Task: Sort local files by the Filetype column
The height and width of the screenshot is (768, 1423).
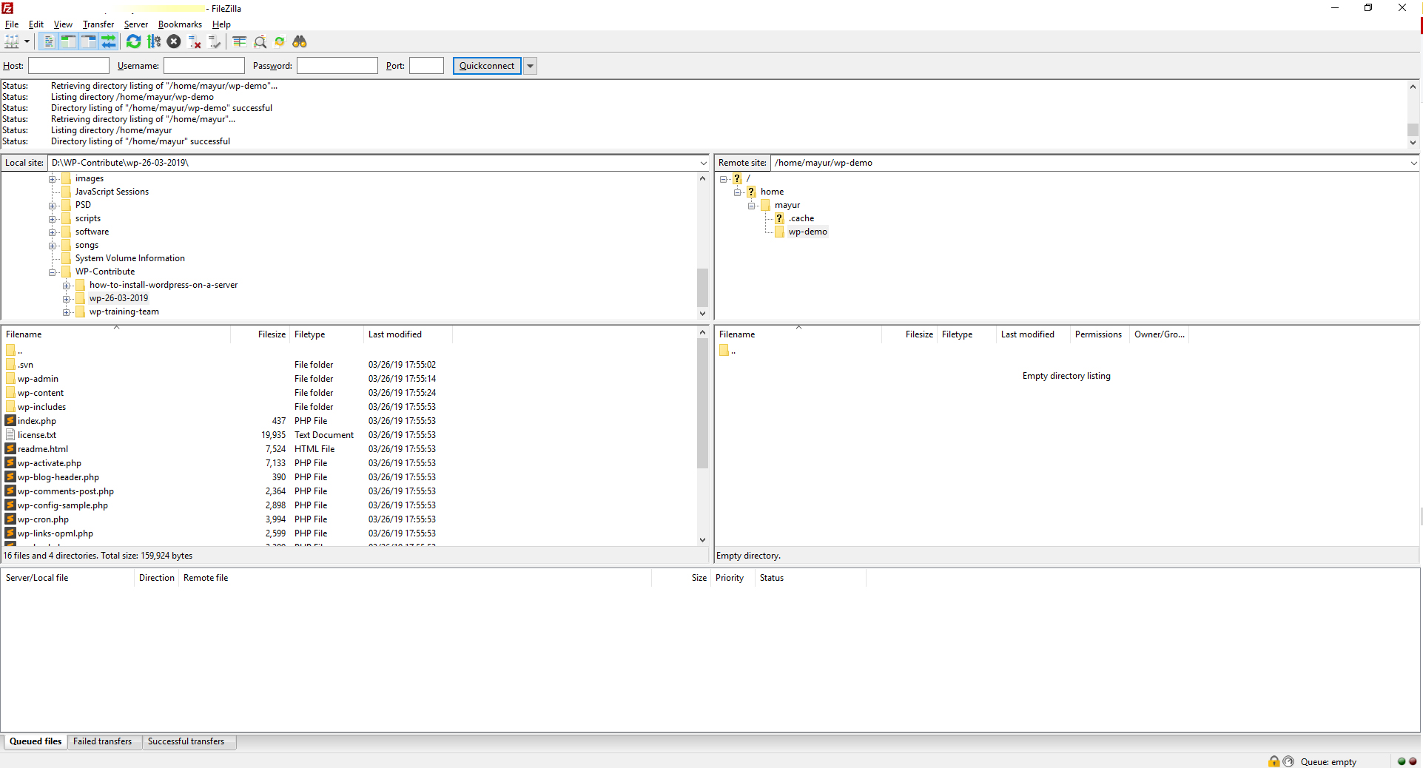Action: click(326, 334)
